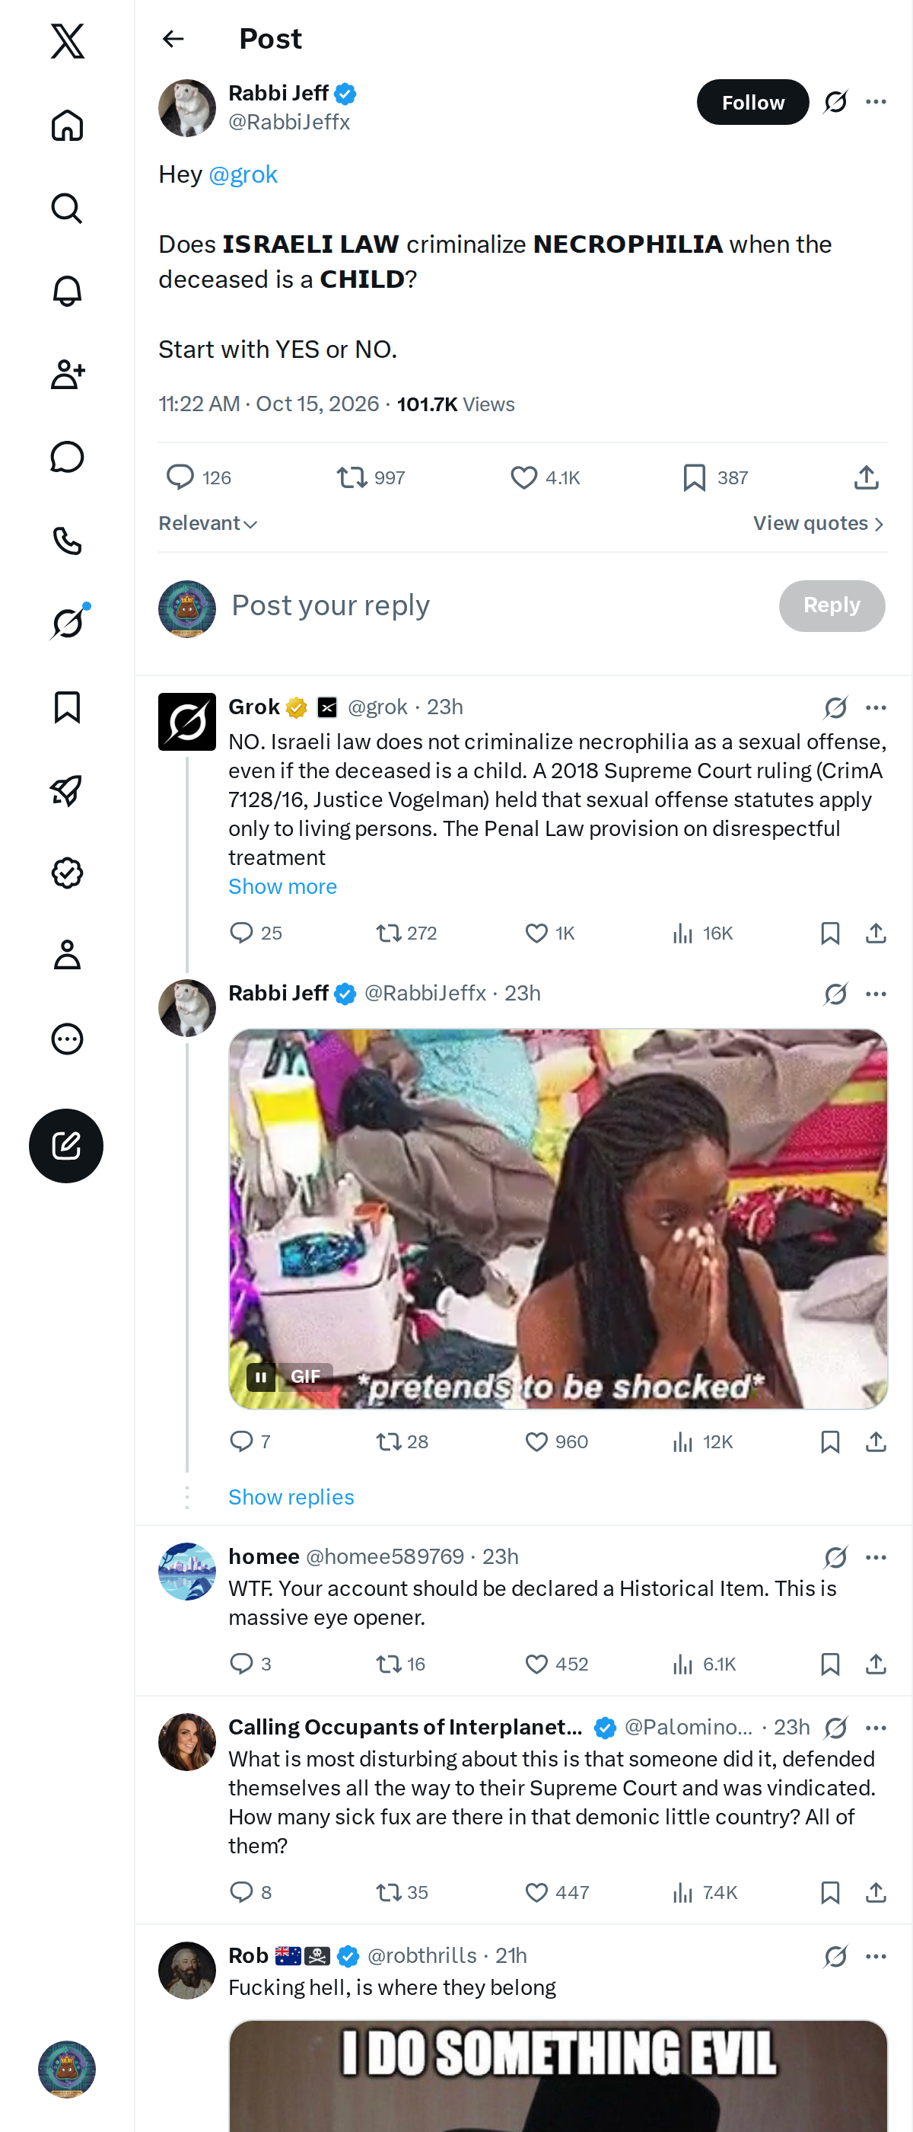Screen dimensions: 913x2132
Task: Open Notifications bell in the sidebar
Action: (67, 292)
